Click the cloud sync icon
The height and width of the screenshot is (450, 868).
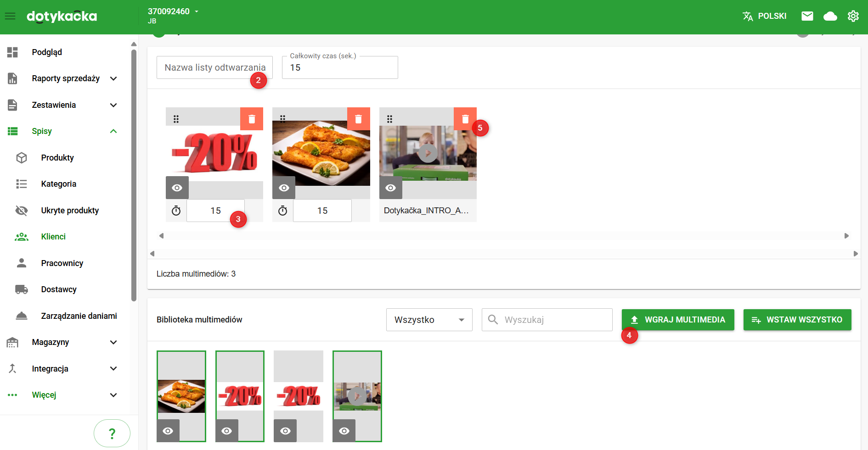coord(830,17)
